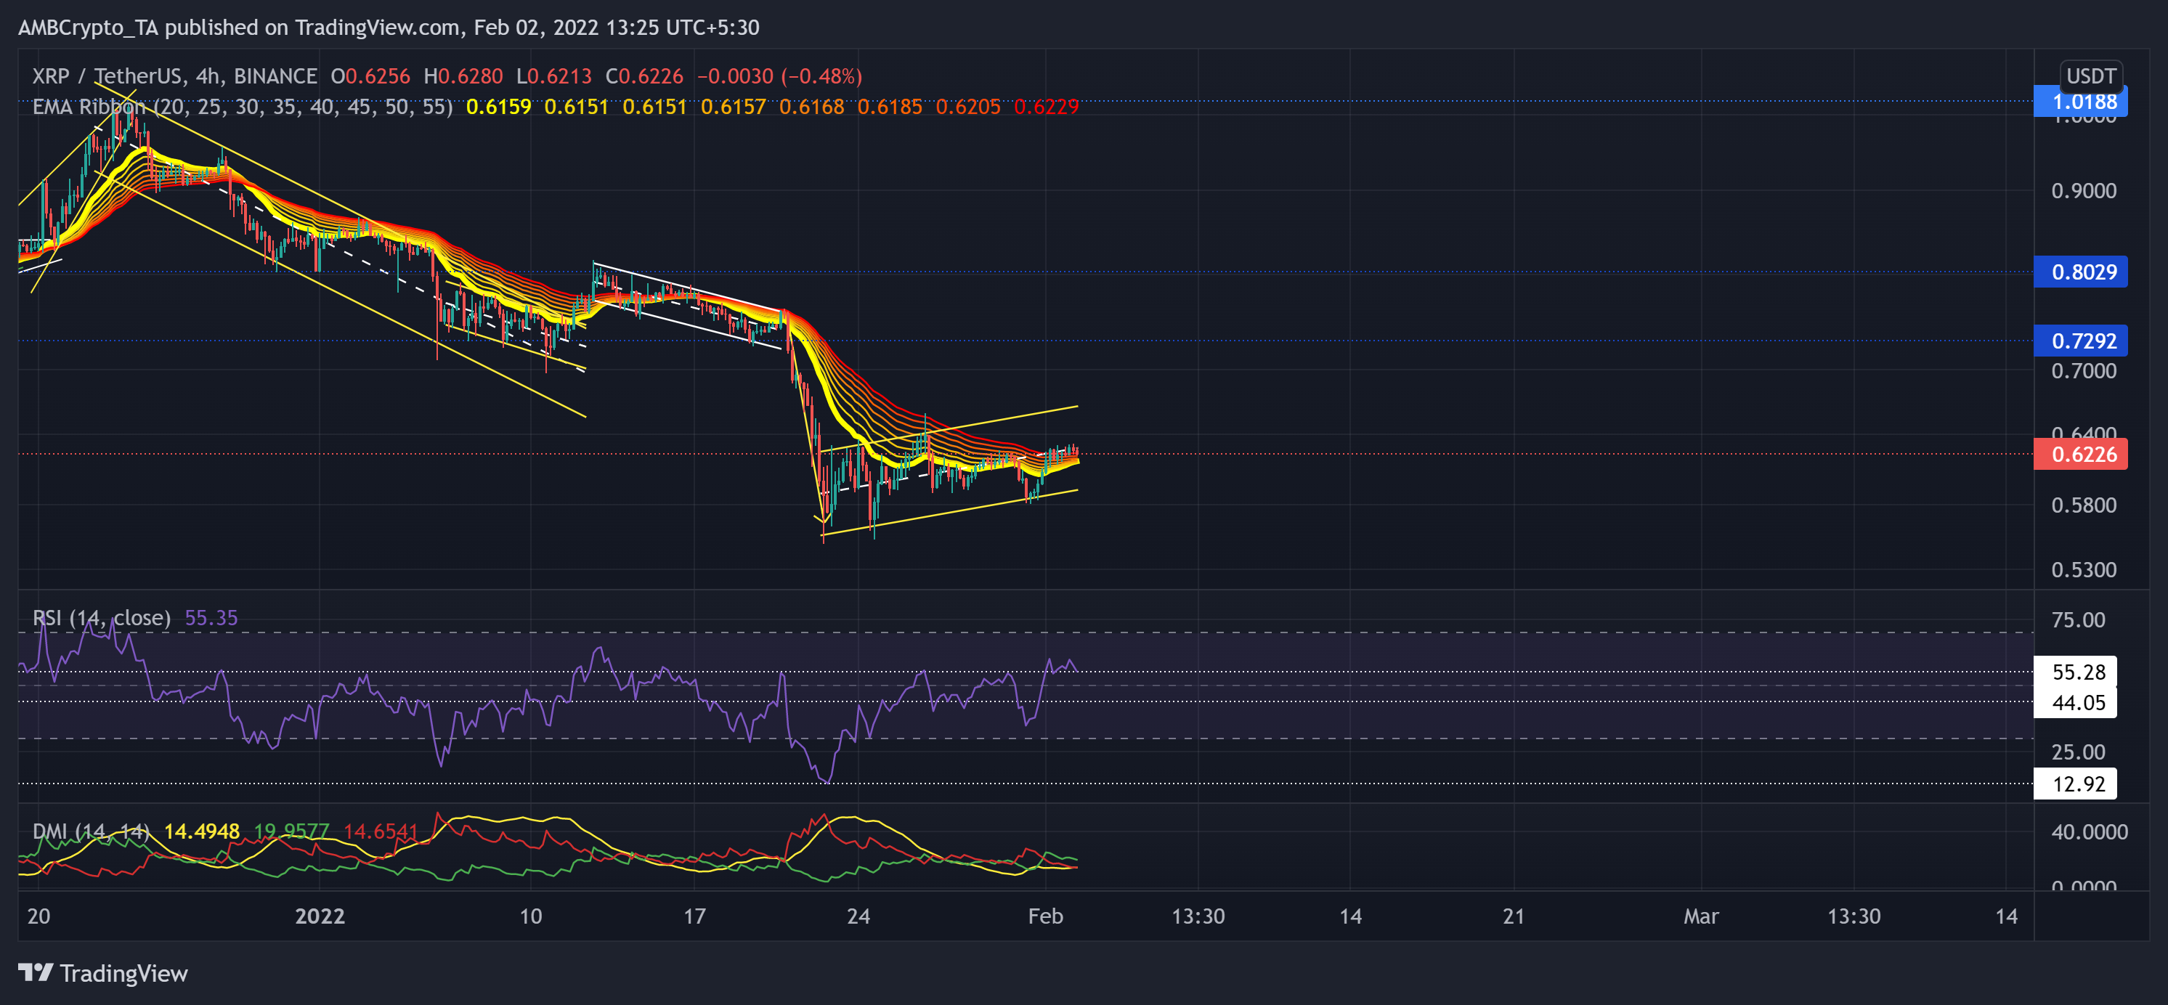2168x1005 pixels.
Task: Click the TradingView wordmark at bottom left
Action: (123, 974)
